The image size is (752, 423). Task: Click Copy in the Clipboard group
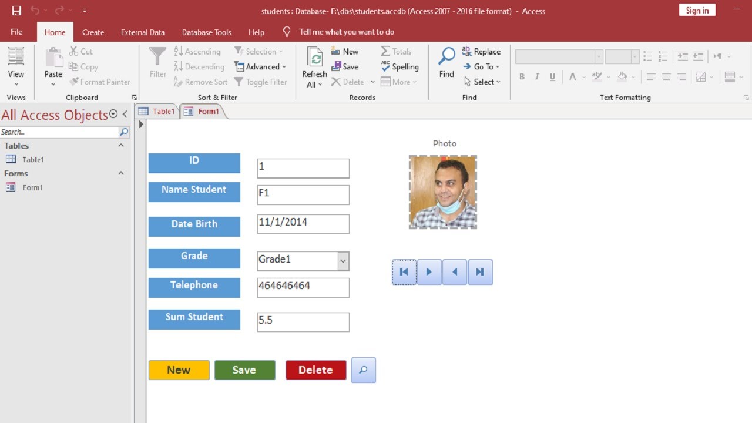tap(83, 67)
